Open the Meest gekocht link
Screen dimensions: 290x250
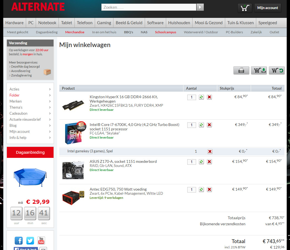tap(18, 32)
